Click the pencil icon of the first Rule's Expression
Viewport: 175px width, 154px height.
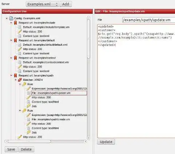(x=29, y=89)
